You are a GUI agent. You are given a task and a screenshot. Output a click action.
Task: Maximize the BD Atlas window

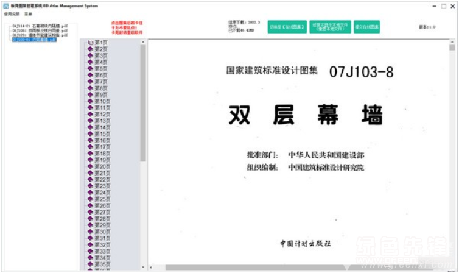pos(444,6)
